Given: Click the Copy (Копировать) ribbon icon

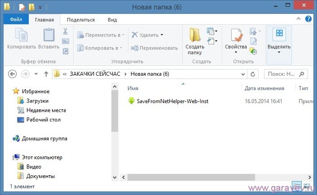Looking at the screenshot, I should click(21, 35).
